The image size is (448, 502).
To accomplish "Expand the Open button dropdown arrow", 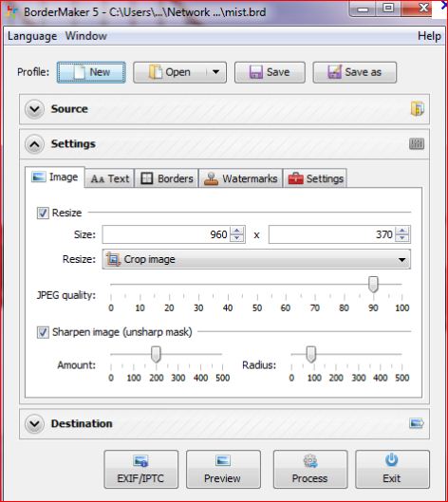I will (x=216, y=72).
